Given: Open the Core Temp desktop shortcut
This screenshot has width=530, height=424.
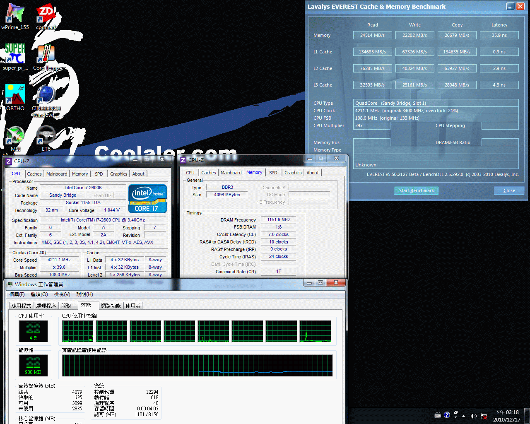Looking at the screenshot, I should (x=46, y=57).
